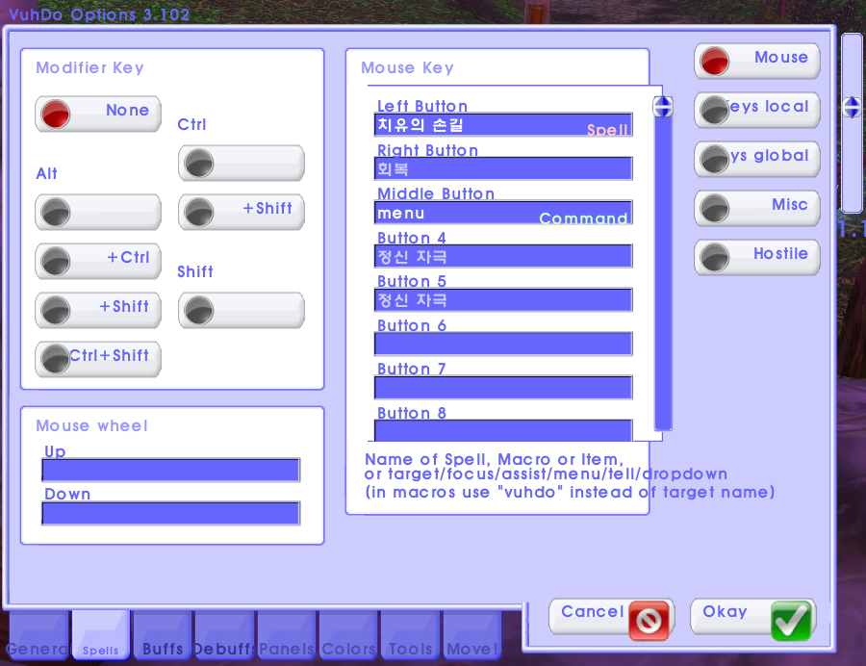866x666 pixels.
Task: Click the green checkmark Okay icon
Action: pyautogui.click(x=791, y=622)
